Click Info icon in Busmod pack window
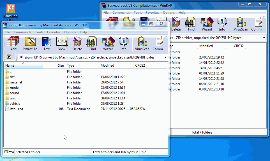 tap(222, 24)
